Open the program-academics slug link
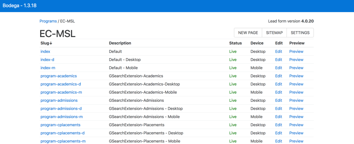The width and height of the screenshot is (354, 144). coord(58,76)
